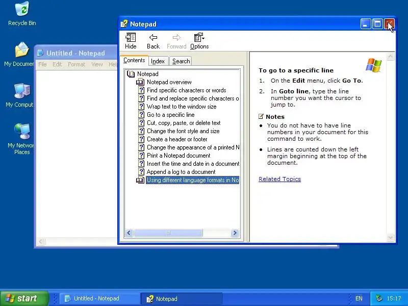Open Create a header or footer topic
The height and width of the screenshot is (306, 408).
click(x=177, y=139)
